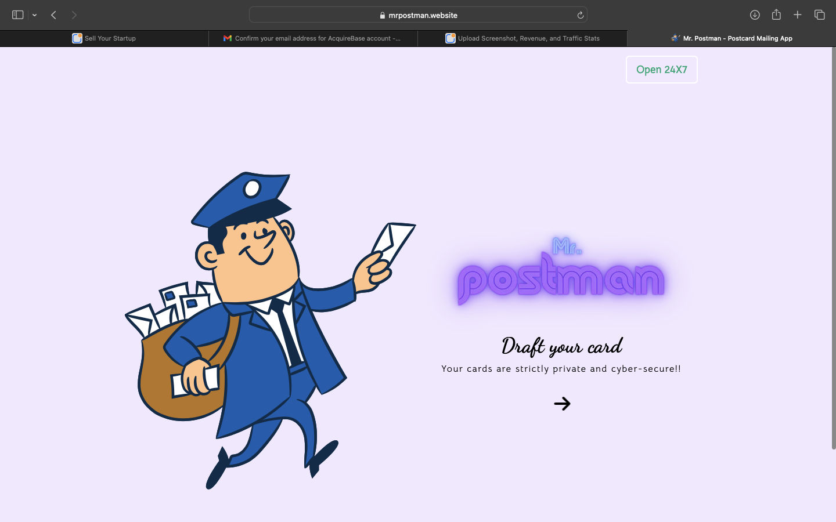Viewport: 836px width, 522px height.
Task: Click the lock icon in the address bar
Action: (x=382, y=16)
